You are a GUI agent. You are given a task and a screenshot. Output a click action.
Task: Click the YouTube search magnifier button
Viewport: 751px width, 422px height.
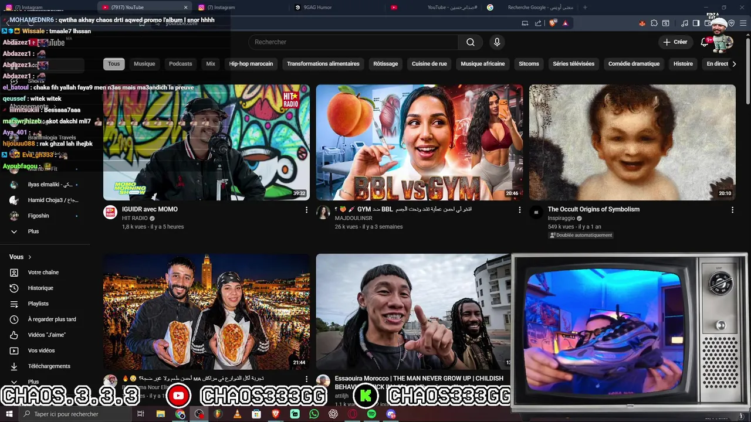coord(470,42)
